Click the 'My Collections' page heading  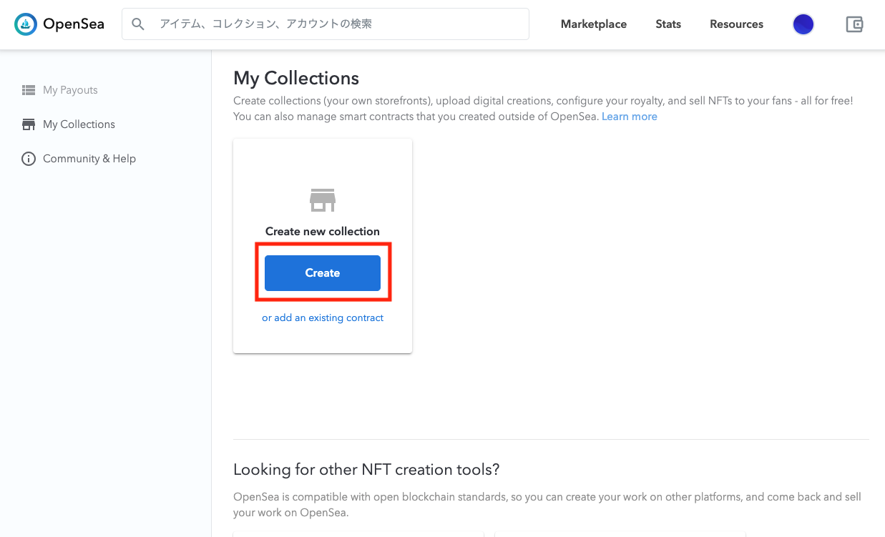tap(296, 78)
